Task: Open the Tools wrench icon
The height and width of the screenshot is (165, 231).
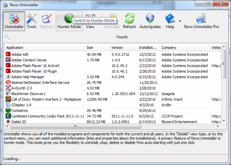Action: point(31,19)
